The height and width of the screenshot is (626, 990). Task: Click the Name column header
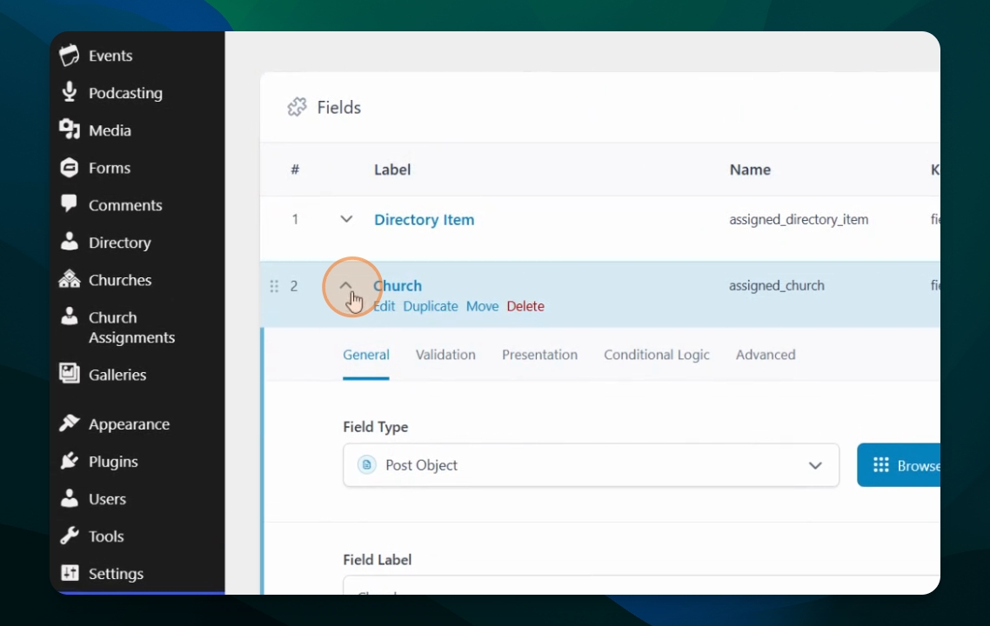pos(750,170)
